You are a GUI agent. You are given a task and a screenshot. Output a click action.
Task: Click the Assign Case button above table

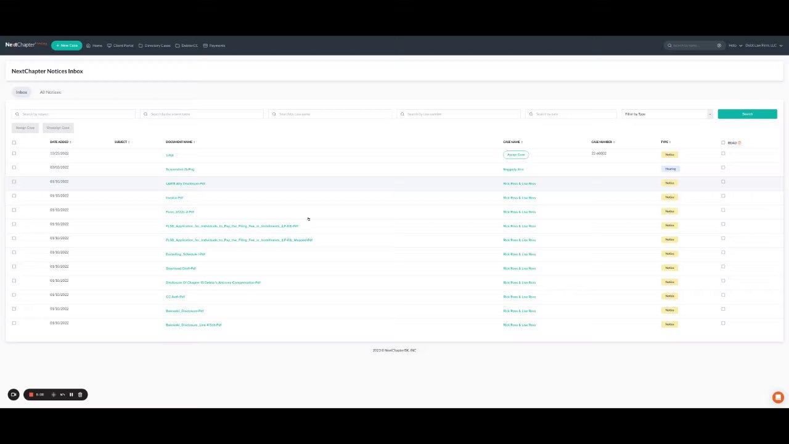(25, 128)
